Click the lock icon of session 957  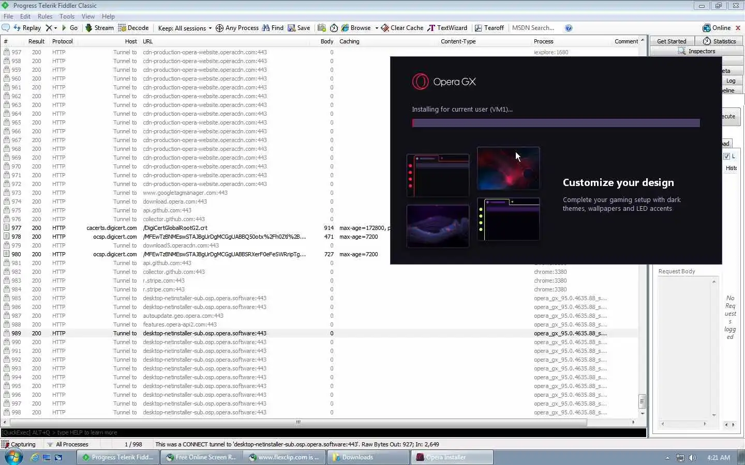(6, 52)
